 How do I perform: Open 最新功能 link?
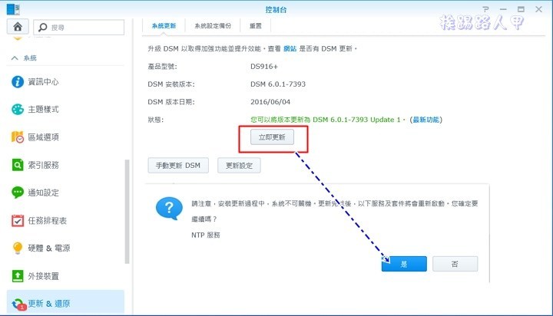coord(426,120)
